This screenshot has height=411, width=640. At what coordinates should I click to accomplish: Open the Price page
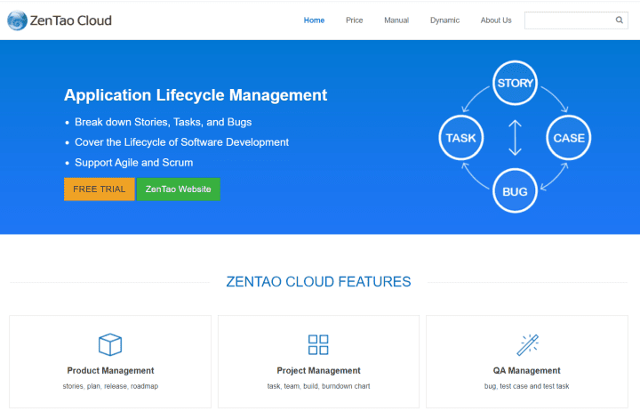click(355, 20)
